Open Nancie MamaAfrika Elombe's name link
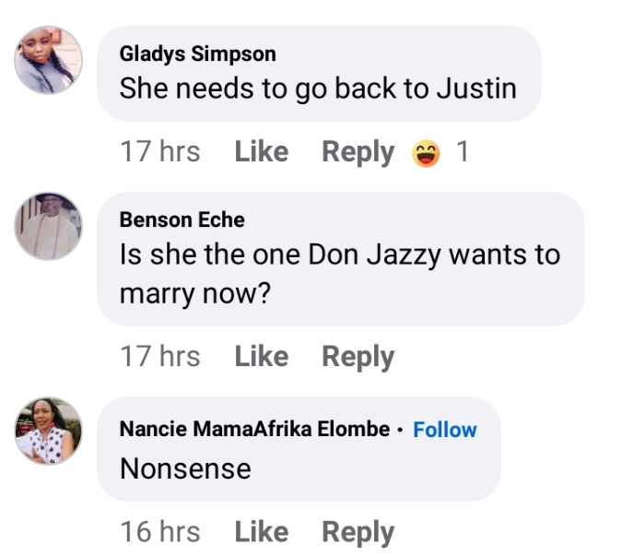622x557 pixels. [x=254, y=430]
